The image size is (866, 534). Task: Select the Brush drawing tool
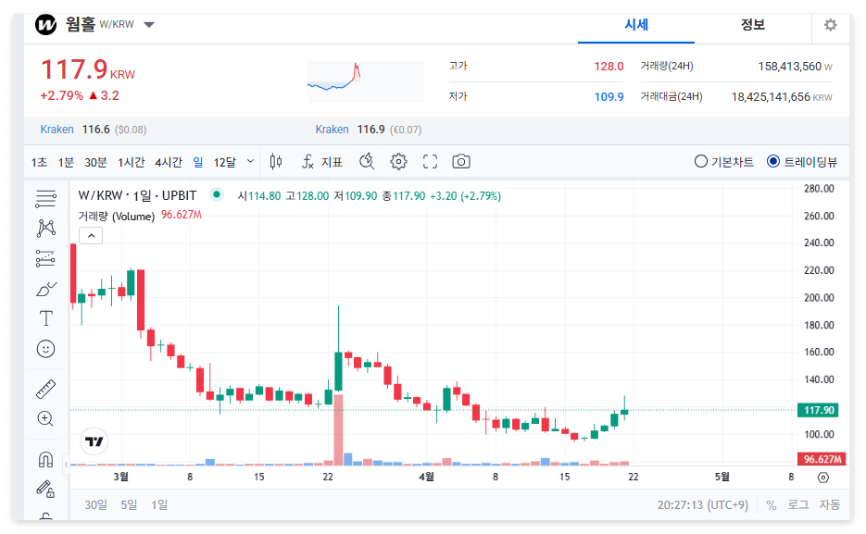(x=44, y=288)
